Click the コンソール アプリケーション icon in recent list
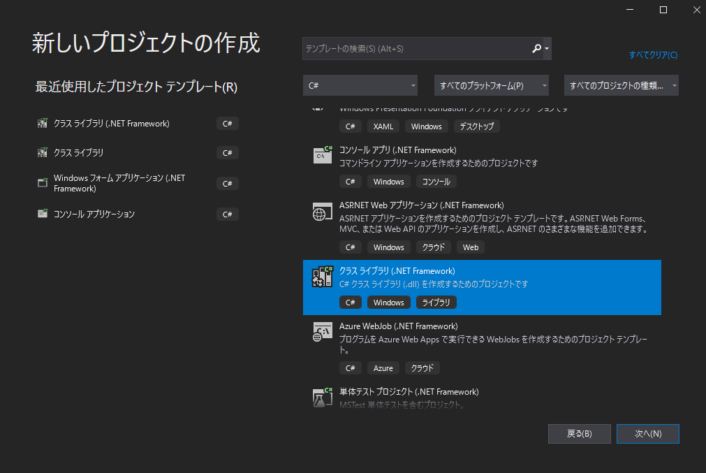Image resolution: width=706 pixels, height=473 pixels. [42, 214]
